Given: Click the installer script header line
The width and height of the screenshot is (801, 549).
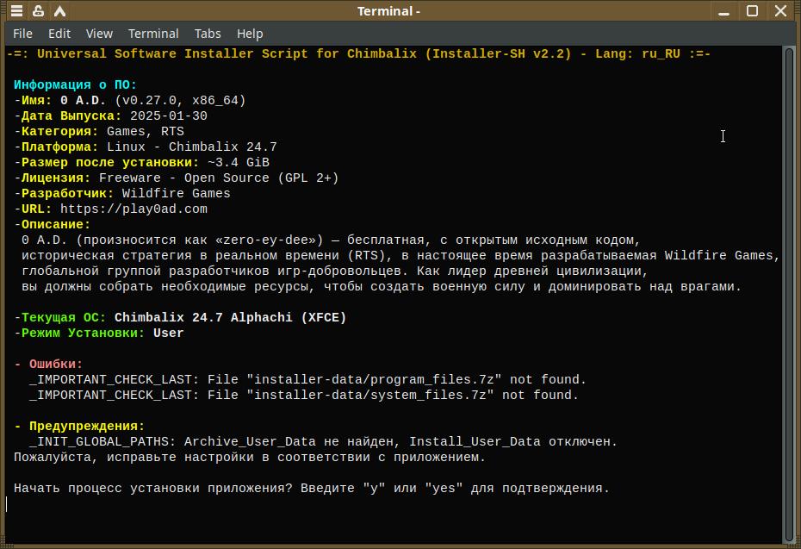Looking at the screenshot, I should [x=358, y=54].
